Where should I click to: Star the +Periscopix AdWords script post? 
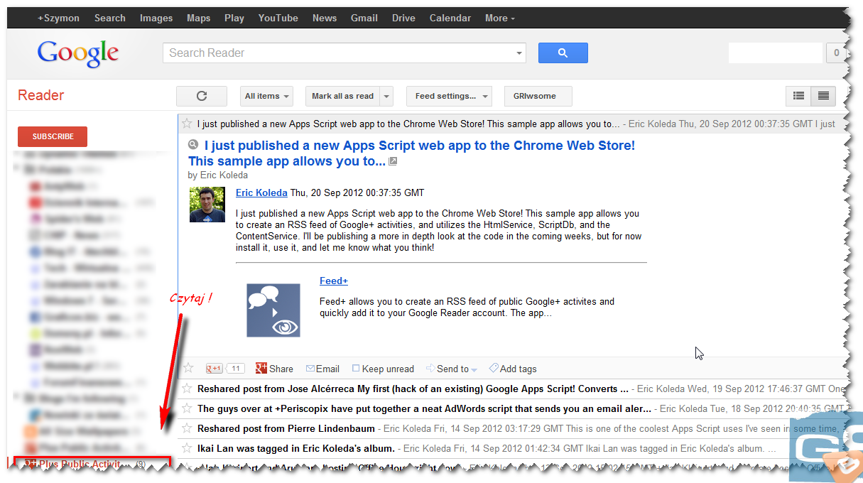point(187,408)
